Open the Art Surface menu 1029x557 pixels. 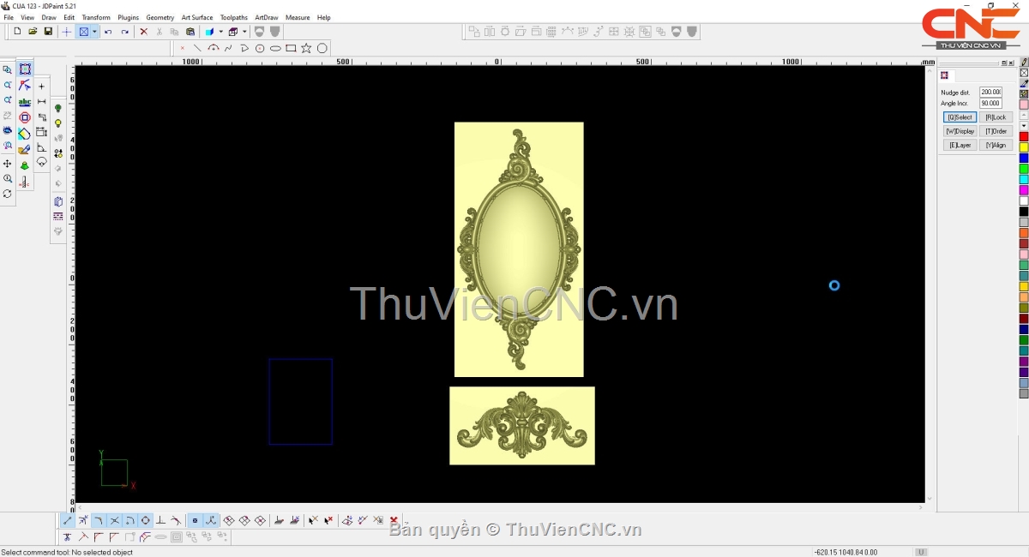click(x=197, y=17)
